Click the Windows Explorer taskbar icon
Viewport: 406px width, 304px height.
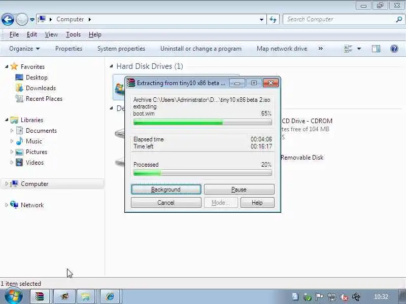[x=85, y=296]
